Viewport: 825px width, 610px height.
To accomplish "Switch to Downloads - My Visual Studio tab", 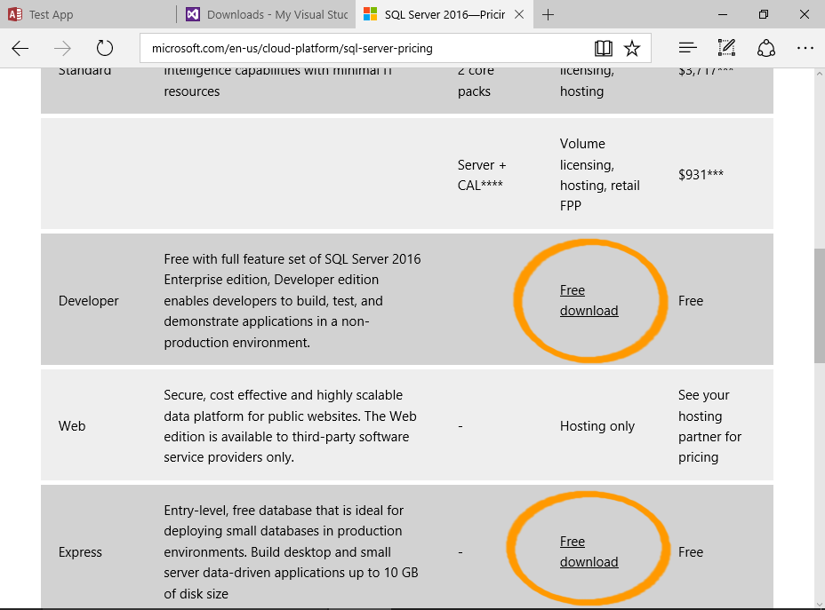I will pyautogui.click(x=265, y=14).
